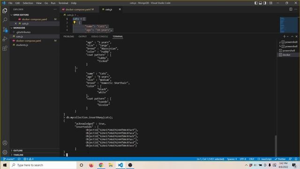
Task: Expand the Outline section
Action: pyautogui.click(x=34, y=150)
